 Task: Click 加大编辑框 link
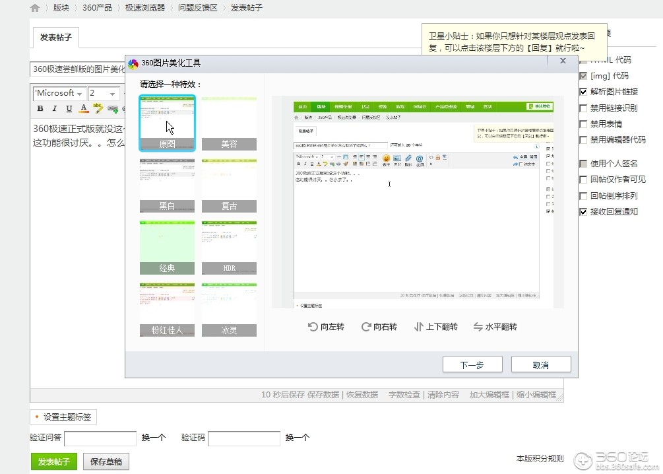tap(489, 394)
